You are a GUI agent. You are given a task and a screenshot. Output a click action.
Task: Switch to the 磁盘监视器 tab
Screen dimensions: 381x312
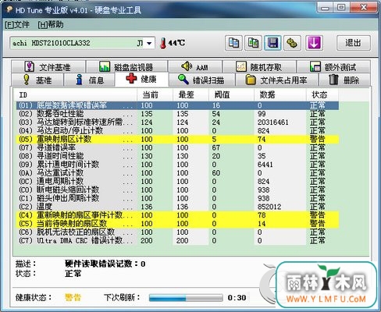coord(126,67)
